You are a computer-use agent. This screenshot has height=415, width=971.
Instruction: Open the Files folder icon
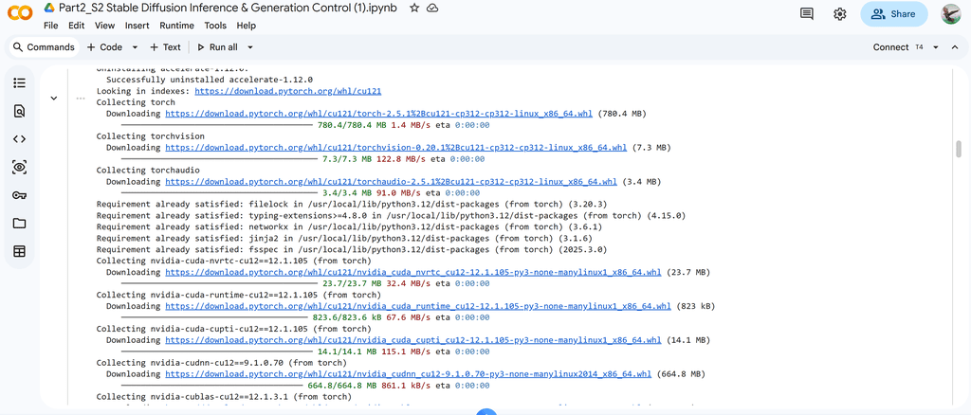point(19,224)
